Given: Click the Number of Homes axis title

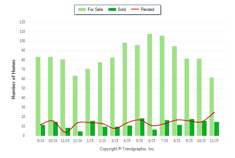Looking at the screenshot, I should (x=13, y=79).
